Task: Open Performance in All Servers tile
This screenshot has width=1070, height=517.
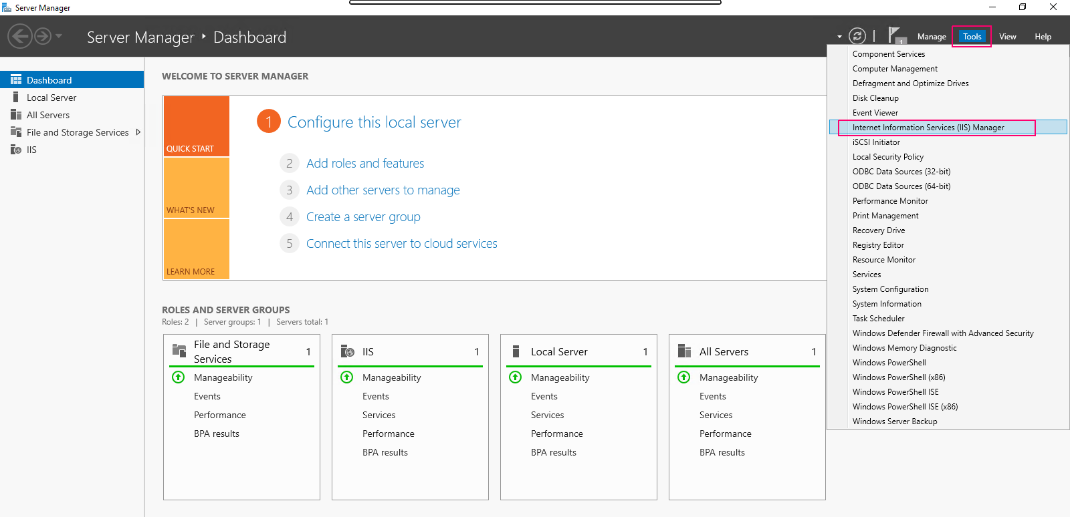Action: [726, 434]
